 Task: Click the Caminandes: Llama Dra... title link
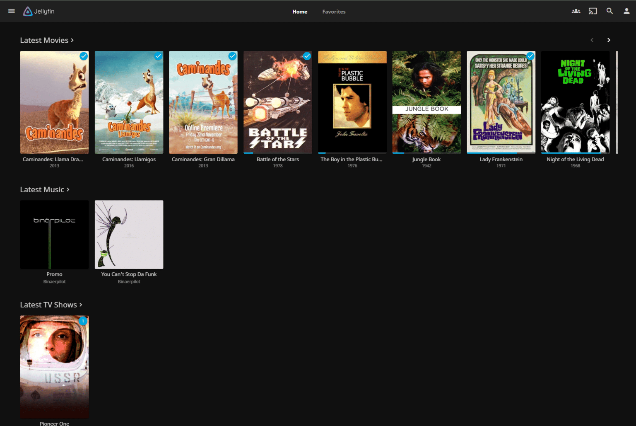pyautogui.click(x=53, y=159)
